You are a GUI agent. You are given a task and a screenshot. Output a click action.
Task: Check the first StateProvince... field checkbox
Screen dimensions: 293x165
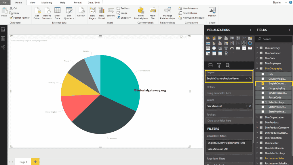tap(263, 107)
